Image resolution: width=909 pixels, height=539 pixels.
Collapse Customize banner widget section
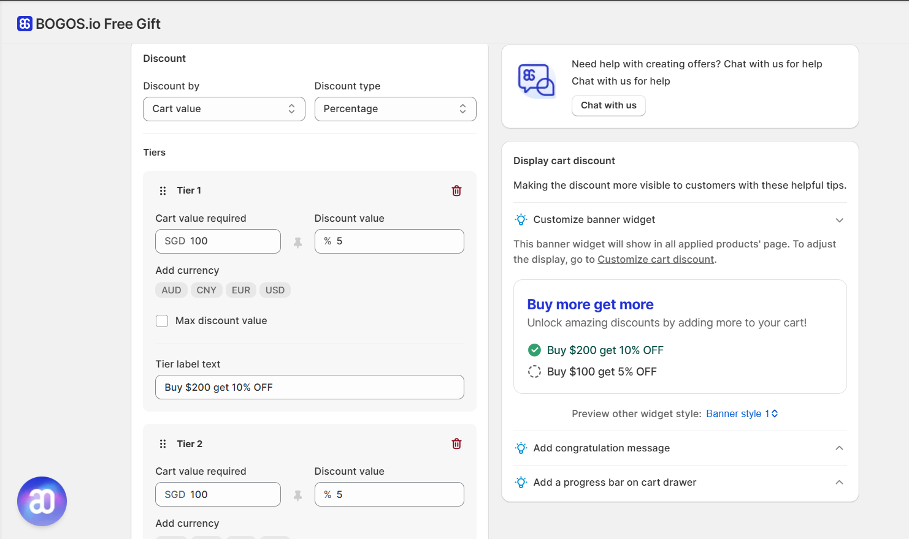[839, 220]
